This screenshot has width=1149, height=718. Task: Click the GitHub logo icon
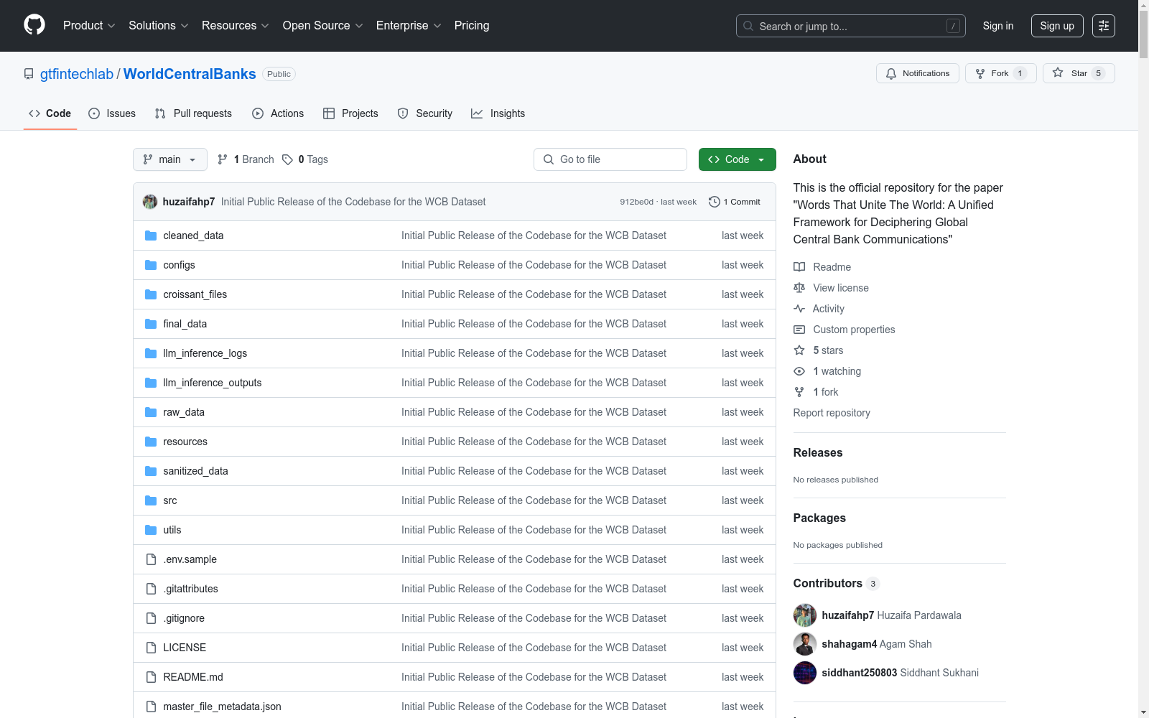click(x=34, y=25)
